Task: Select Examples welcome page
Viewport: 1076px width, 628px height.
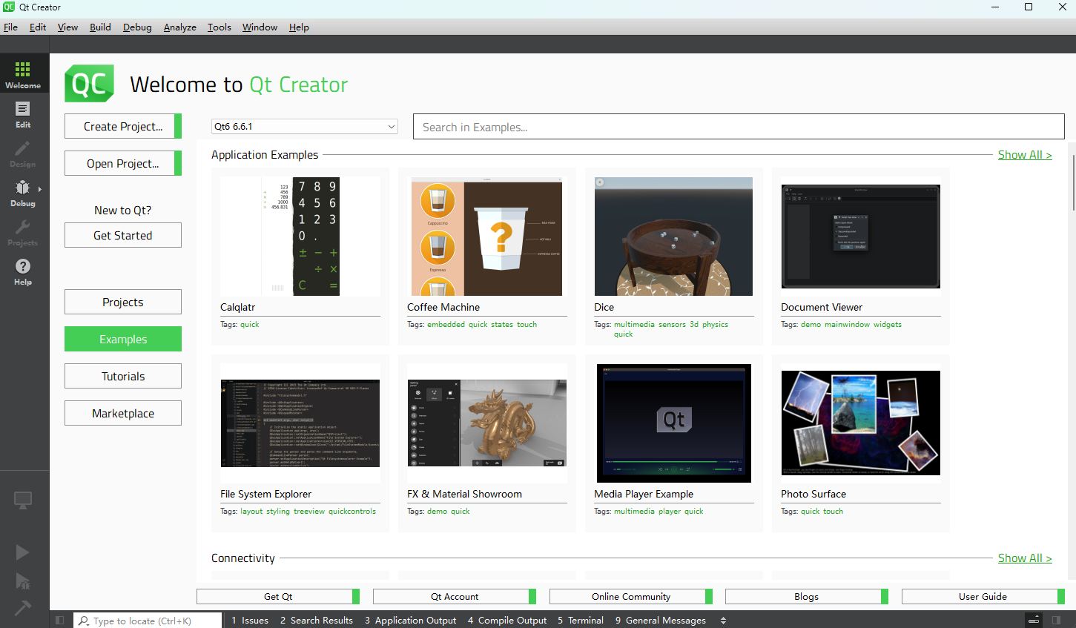Action: (123, 339)
